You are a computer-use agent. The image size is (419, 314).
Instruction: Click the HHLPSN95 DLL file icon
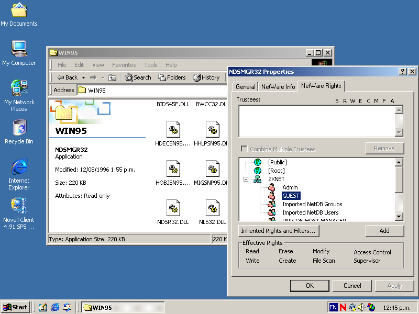point(213,129)
